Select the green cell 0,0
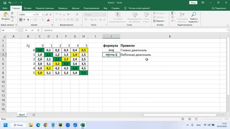 pyautogui.click(x=40, y=50)
